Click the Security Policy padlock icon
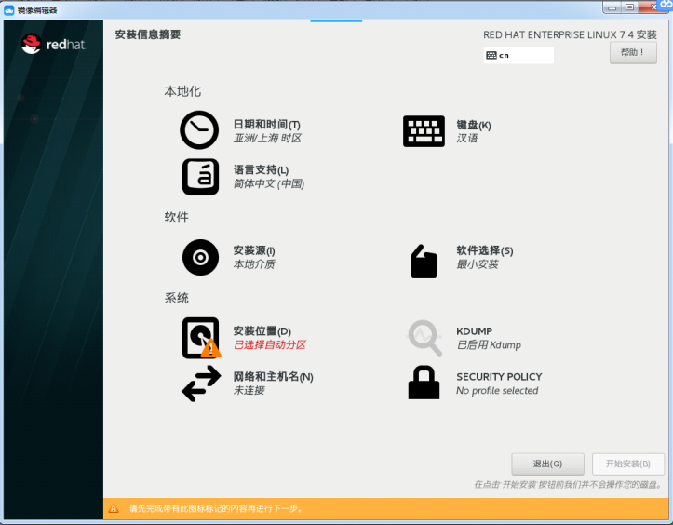Screen dimensions: 673x525 pos(424,383)
